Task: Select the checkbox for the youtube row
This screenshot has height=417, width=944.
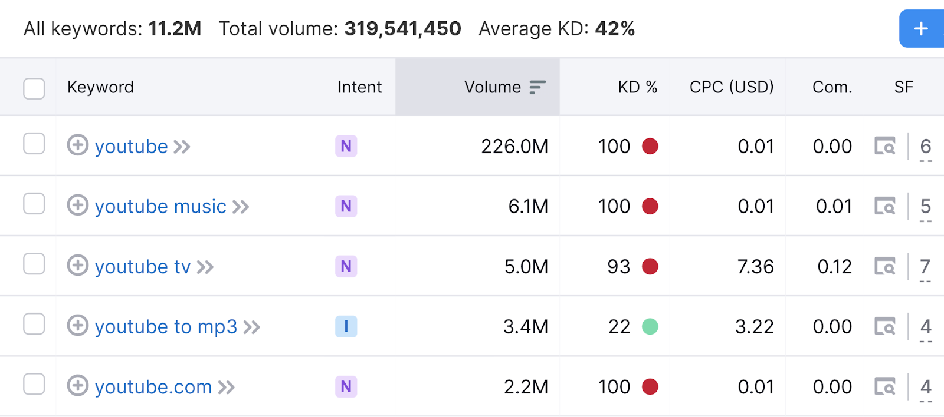Action: 34,144
